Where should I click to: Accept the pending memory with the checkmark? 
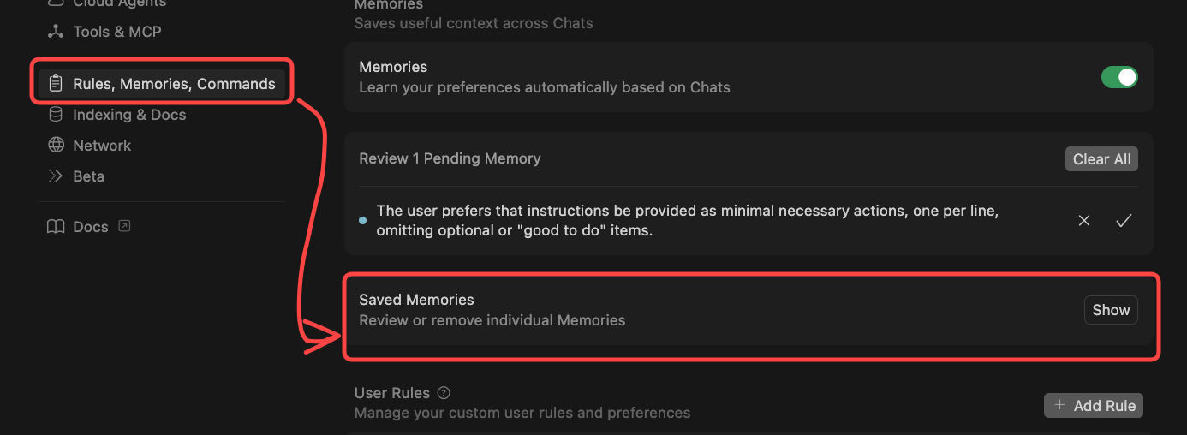[x=1124, y=221]
